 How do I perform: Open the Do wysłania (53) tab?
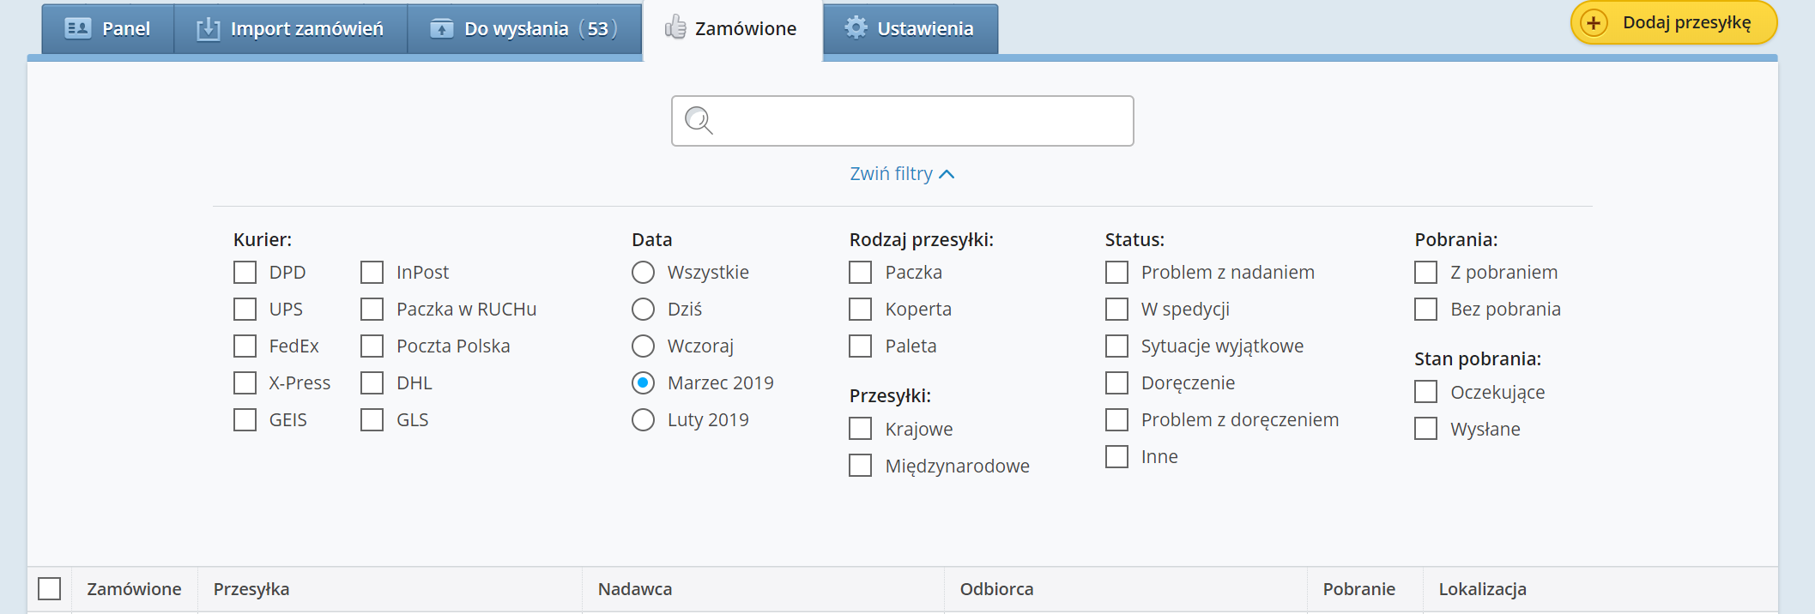pos(523,29)
